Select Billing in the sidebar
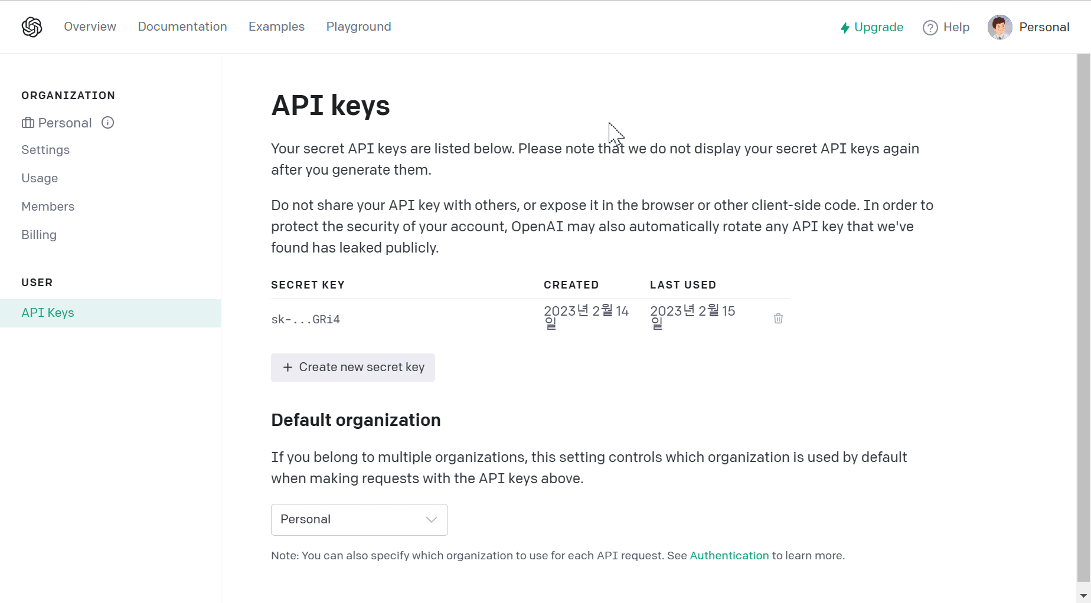 tap(39, 235)
